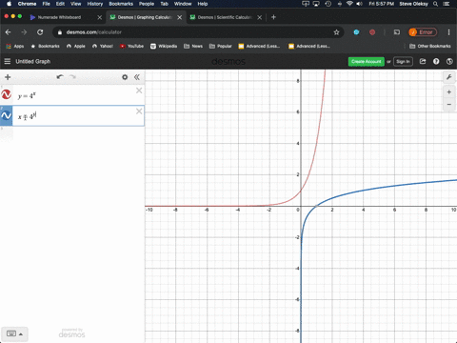
Task: Click the blue extension icon
Action: point(356,32)
